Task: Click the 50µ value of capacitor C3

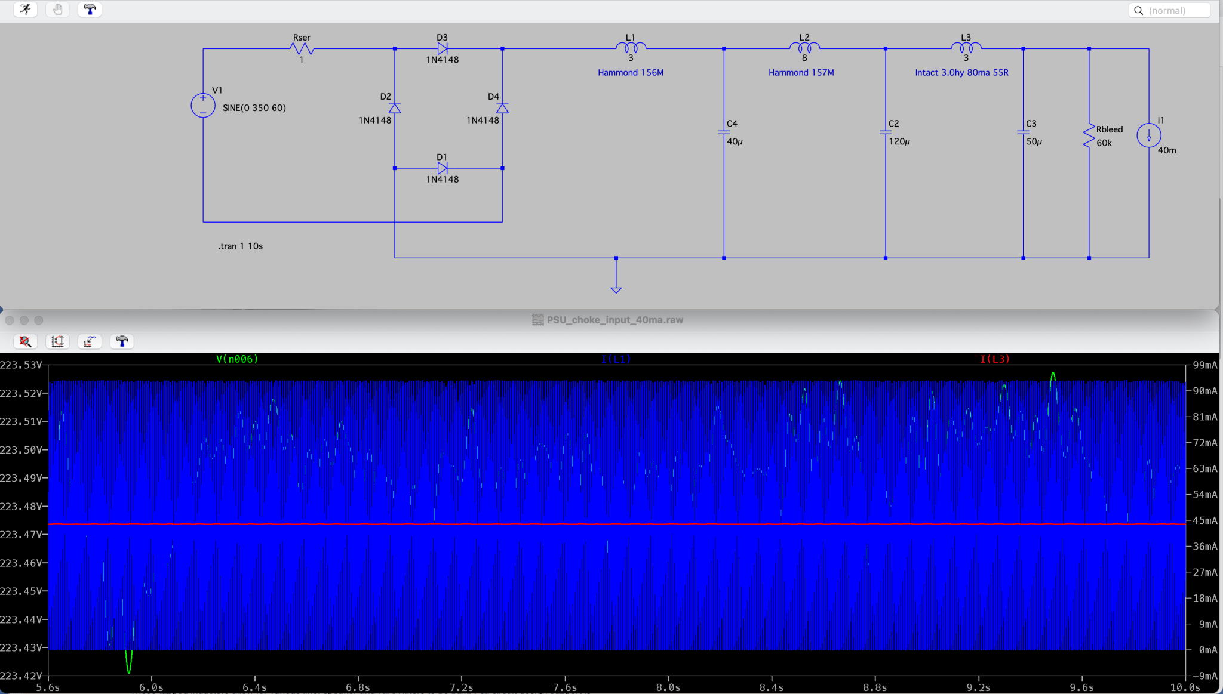Action: click(1034, 141)
